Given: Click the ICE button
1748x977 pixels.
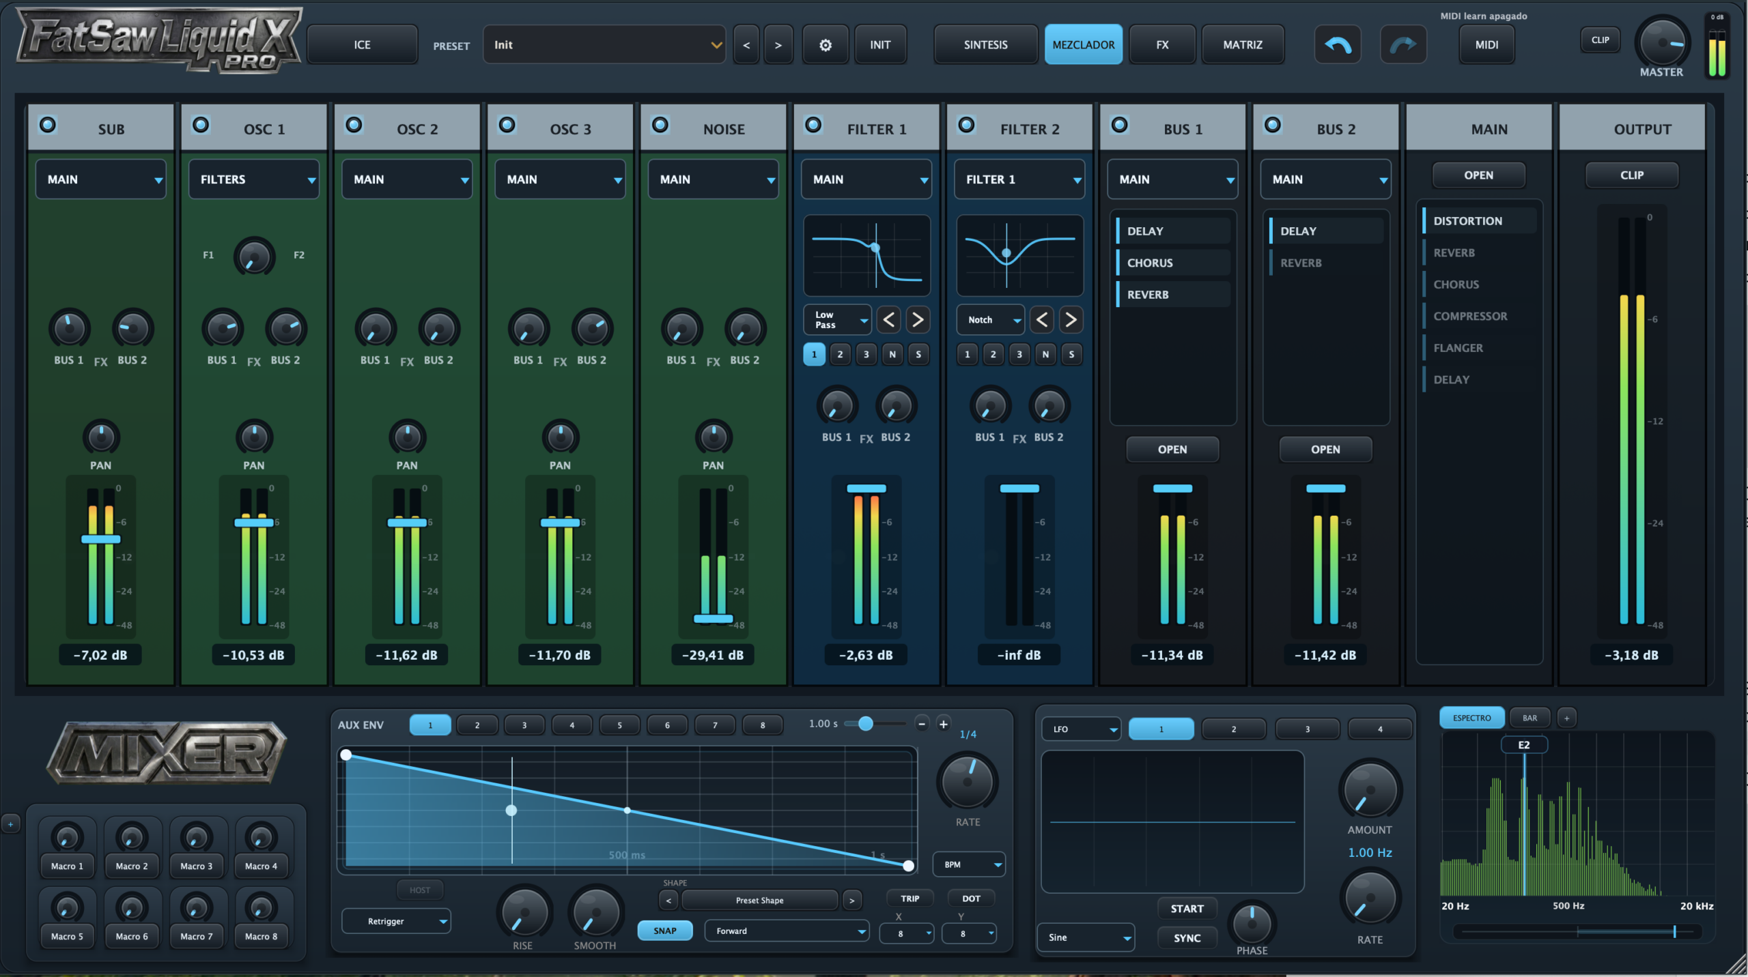Looking at the screenshot, I should point(362,45).
